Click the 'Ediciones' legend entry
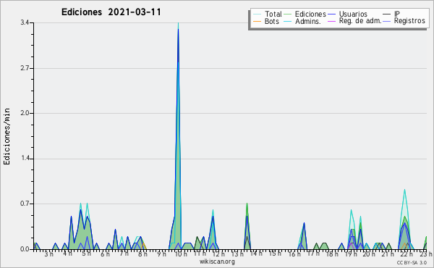This screenshot has height=268, width=434. (305, 14)
